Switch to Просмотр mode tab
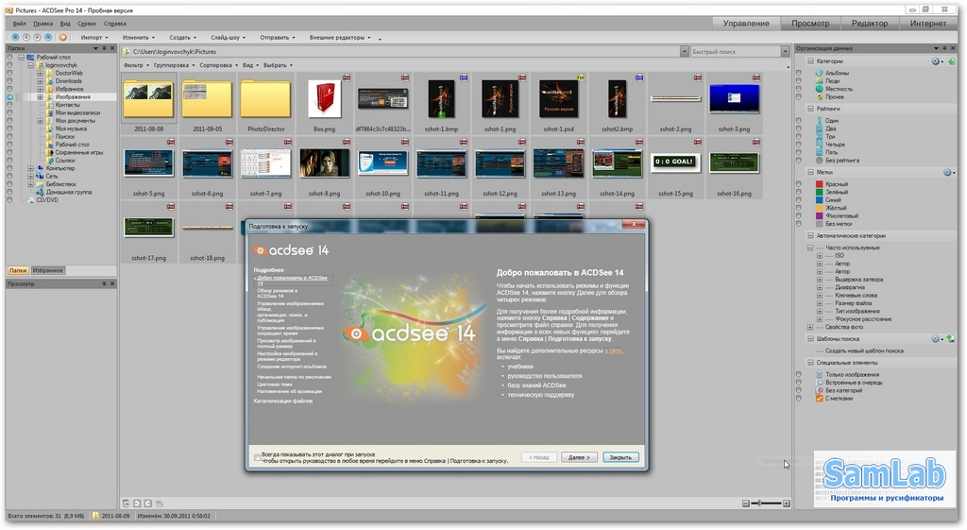Image resolution: width=967 pixels, height=530 pixels. (810, 24)
